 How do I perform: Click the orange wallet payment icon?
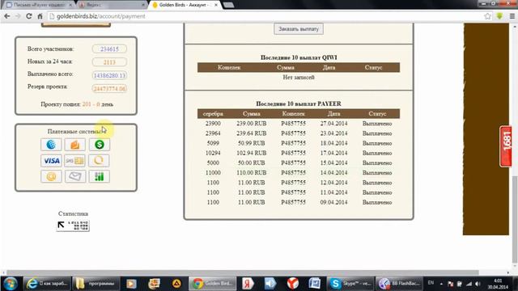tap(75, 145)
